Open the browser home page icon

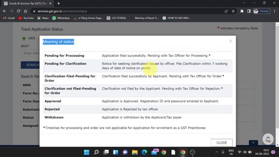(x=25, y=11)
